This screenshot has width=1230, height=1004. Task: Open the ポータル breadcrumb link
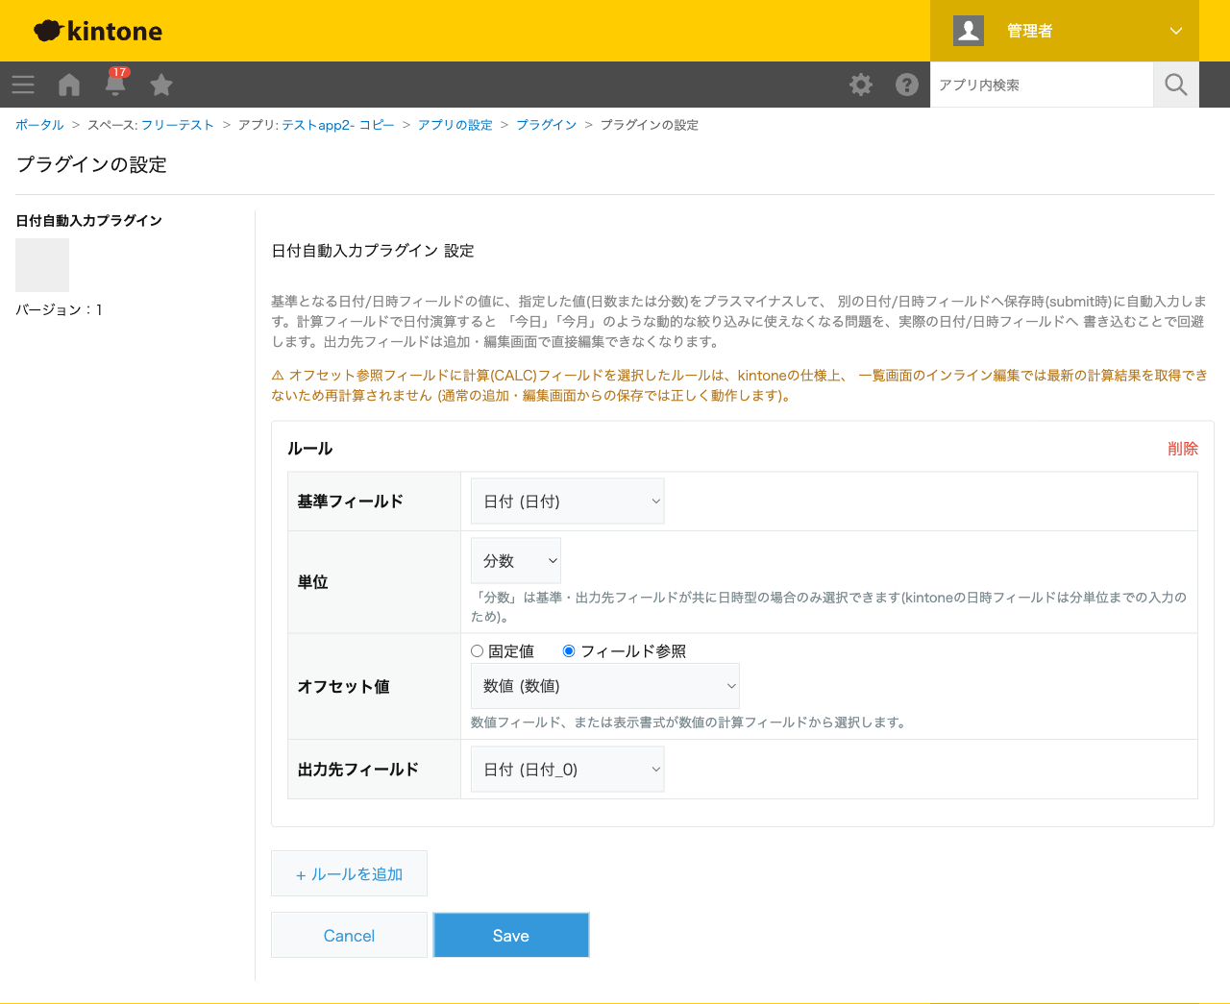click(39, 125)
